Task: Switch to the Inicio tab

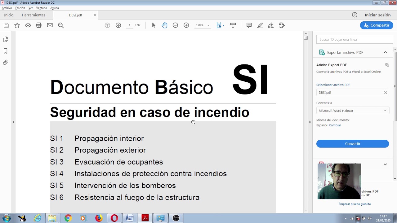Action: coord(9,15)
